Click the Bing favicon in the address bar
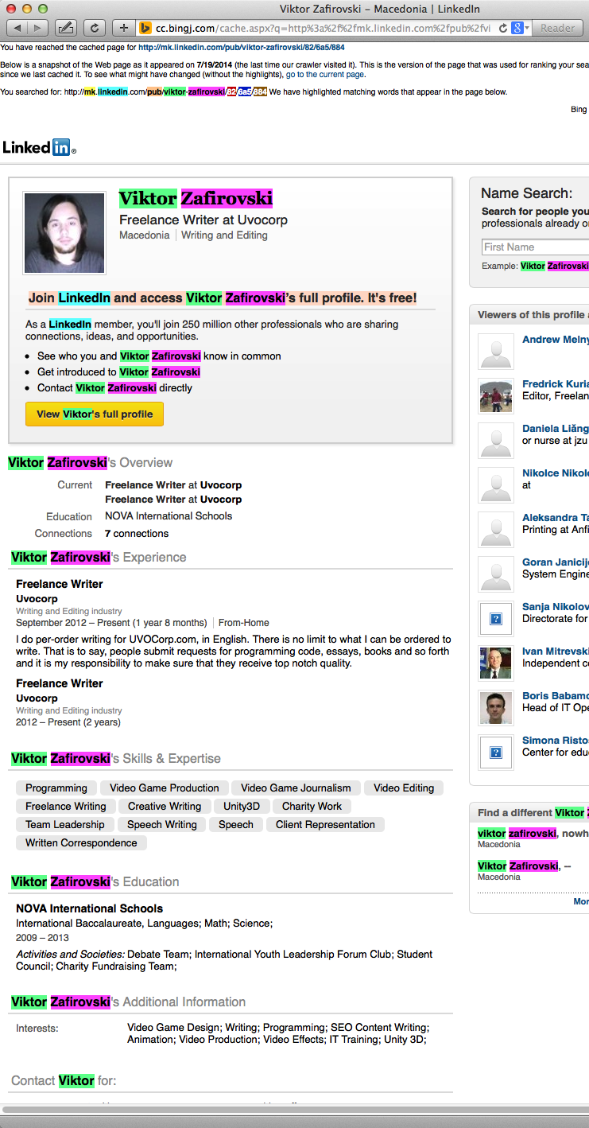Screen dimensions: 589x1128 (x=145, y=26)
